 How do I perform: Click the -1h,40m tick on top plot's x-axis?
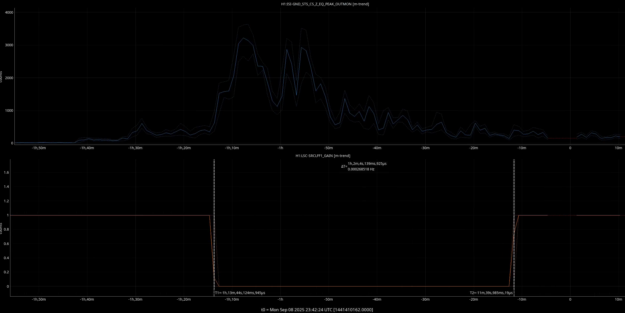(87, 148)
